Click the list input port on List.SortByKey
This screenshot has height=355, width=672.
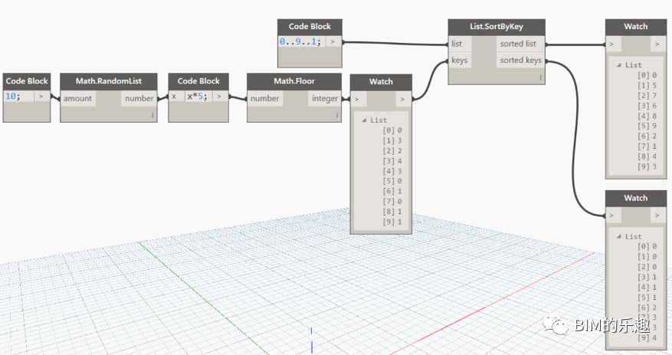point(460,44)
